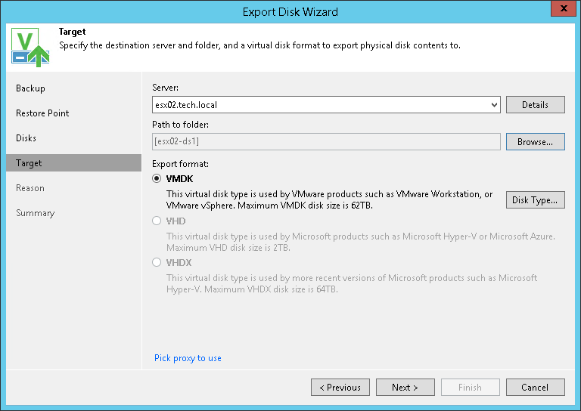Open the Server dropdown list arrow
Screen dimensions: 581x411
coord(494,105)
